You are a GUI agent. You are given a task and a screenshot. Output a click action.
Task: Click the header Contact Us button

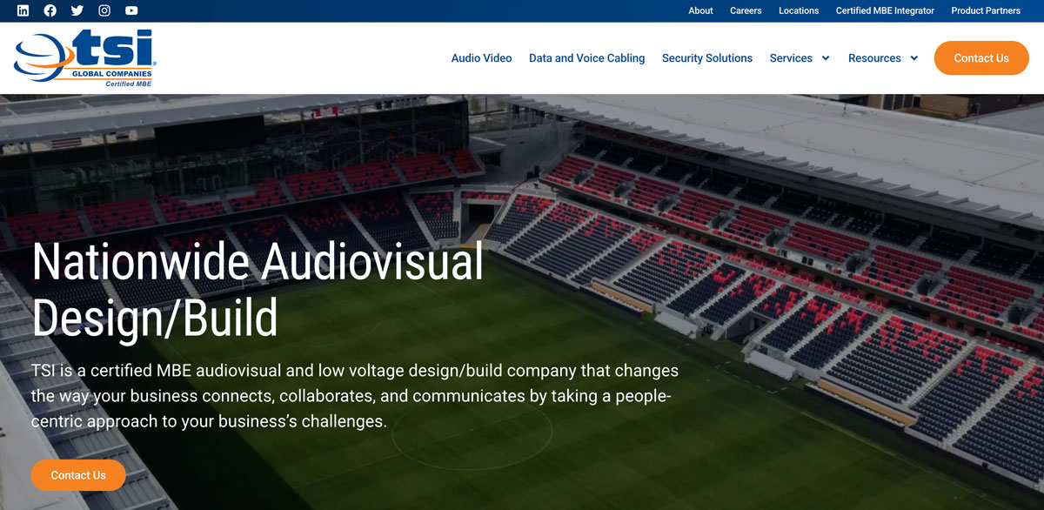tap(981, 58)
